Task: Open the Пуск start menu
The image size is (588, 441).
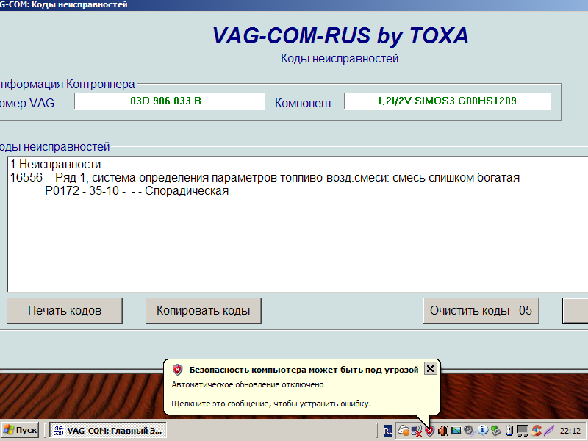Action: [21, 430]
